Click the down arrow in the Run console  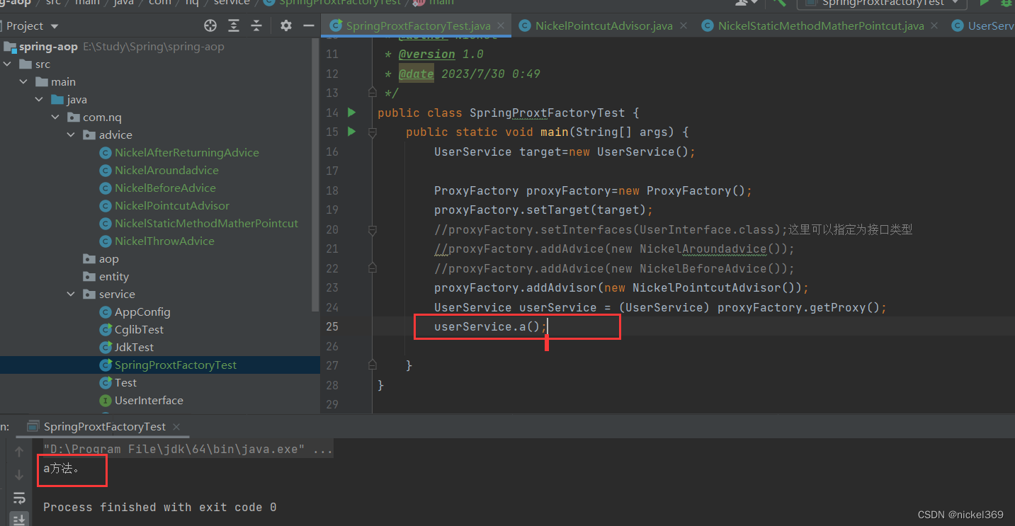[x=19, y=474]
